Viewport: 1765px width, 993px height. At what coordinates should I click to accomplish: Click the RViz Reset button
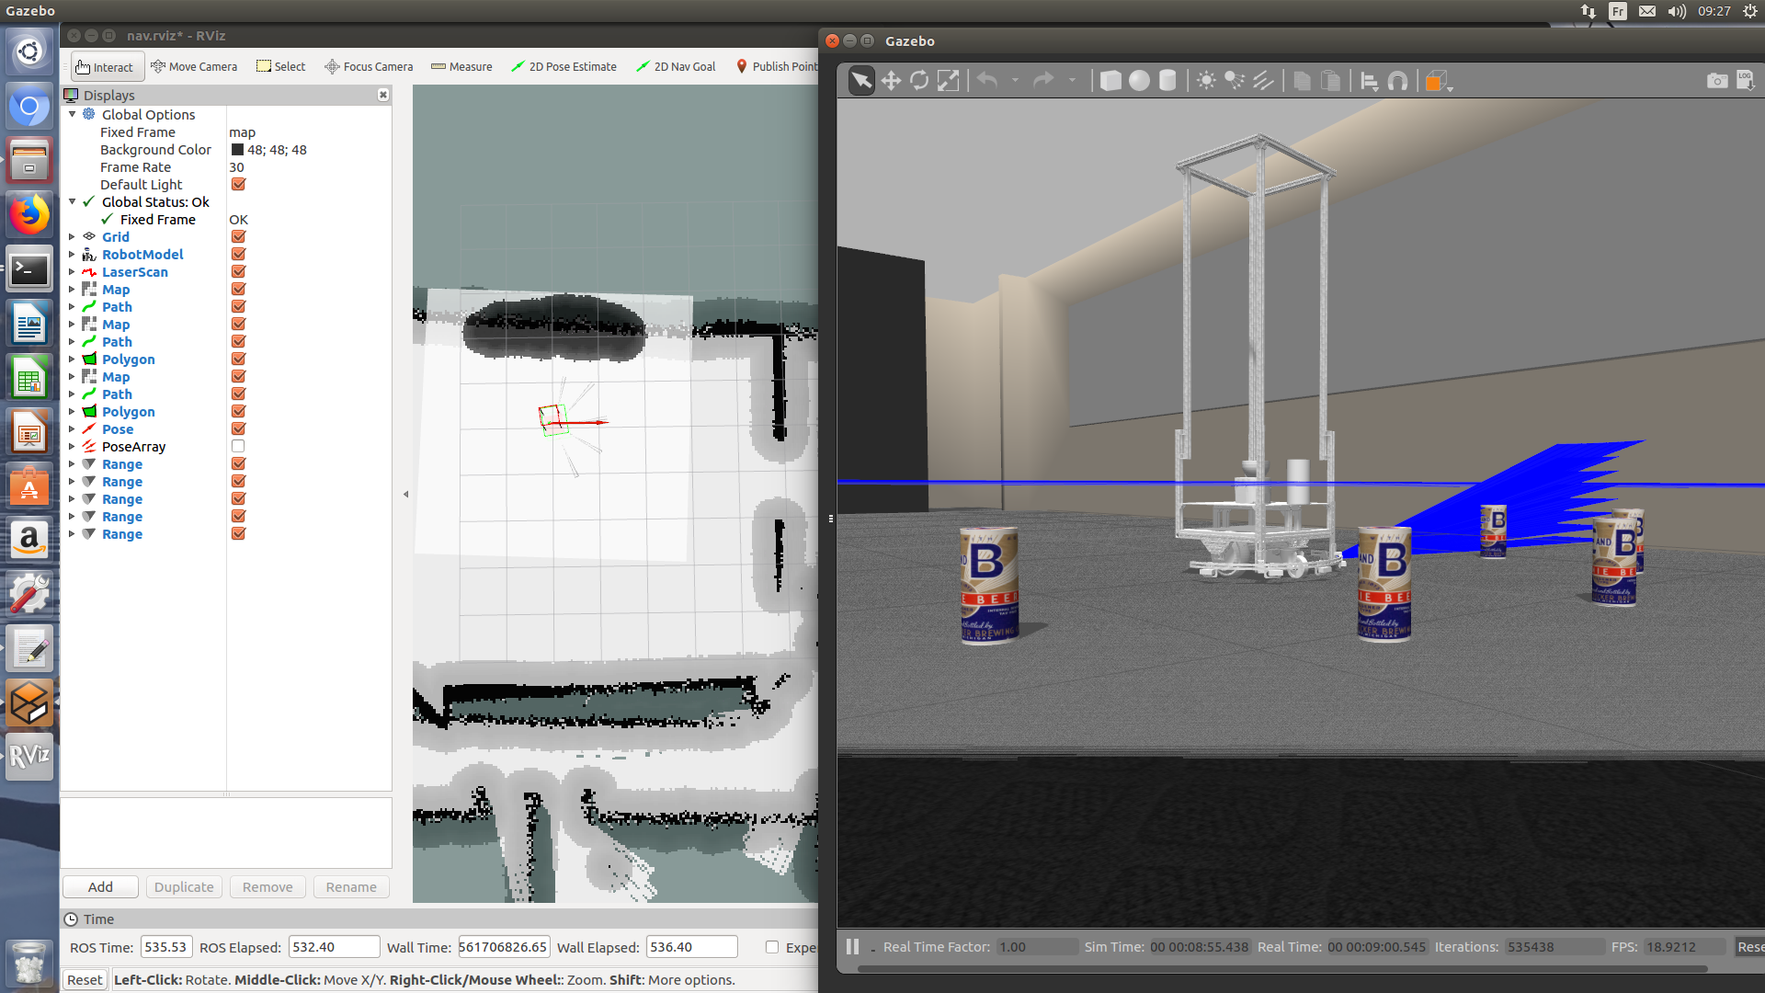point(85,980)
